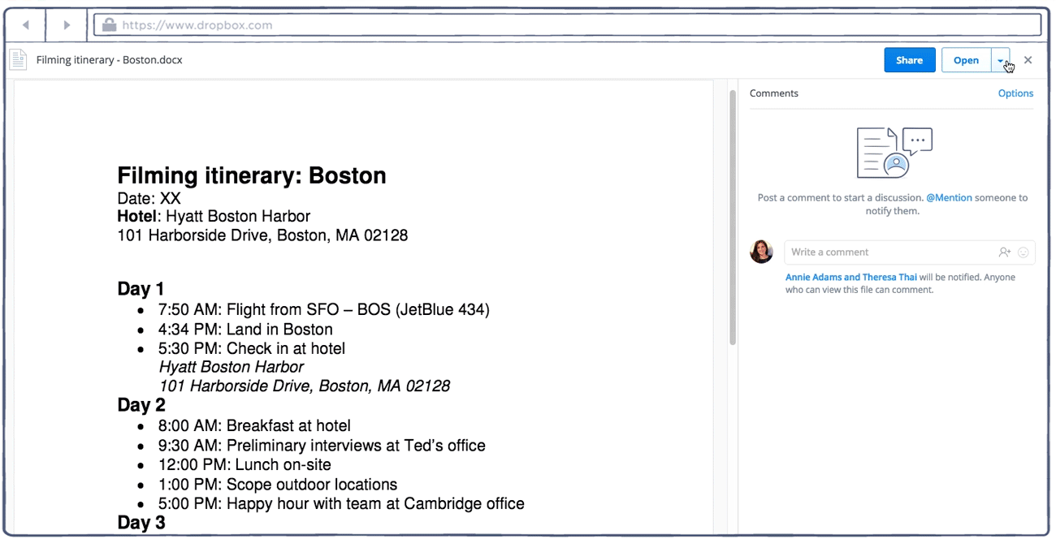The width and height of the screenshot is (1056, 552).
Task: Click 5:30 PM Check in at hotel line
Action: 252,348
